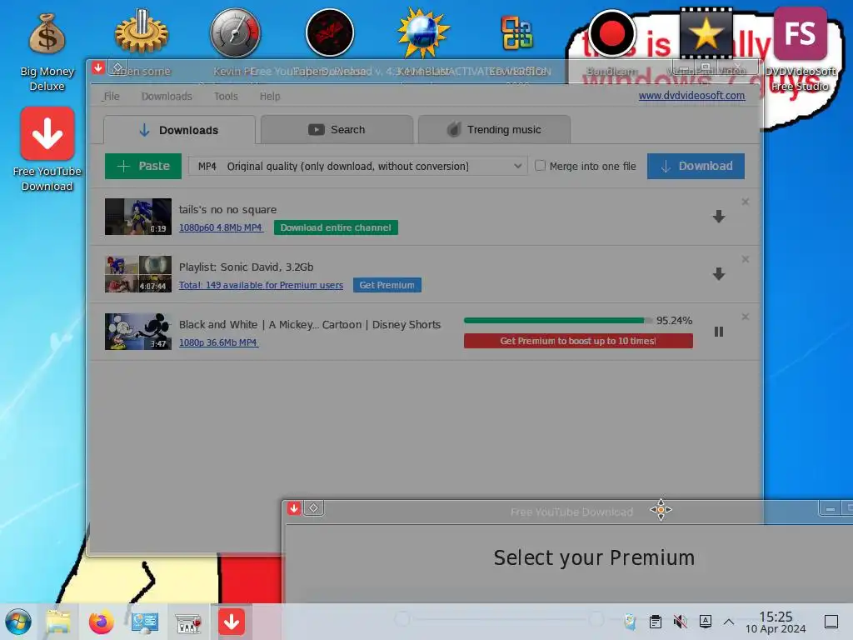This screenshot has height=640, width=853.
Task: Click the 'Select your Premium' heading
Action: (x=594, y=557)
